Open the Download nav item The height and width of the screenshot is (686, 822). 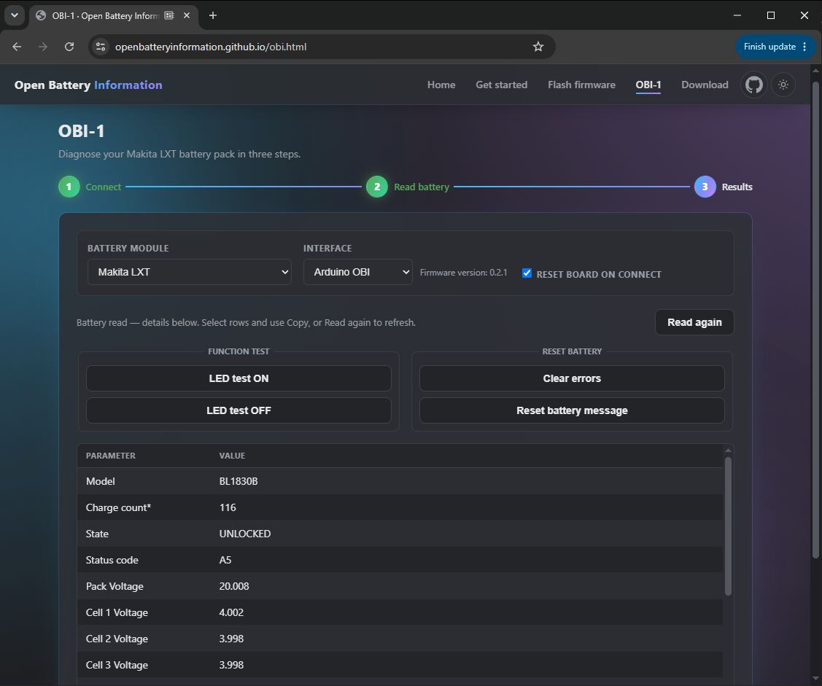pyautogui.click(x=705, y=85)
